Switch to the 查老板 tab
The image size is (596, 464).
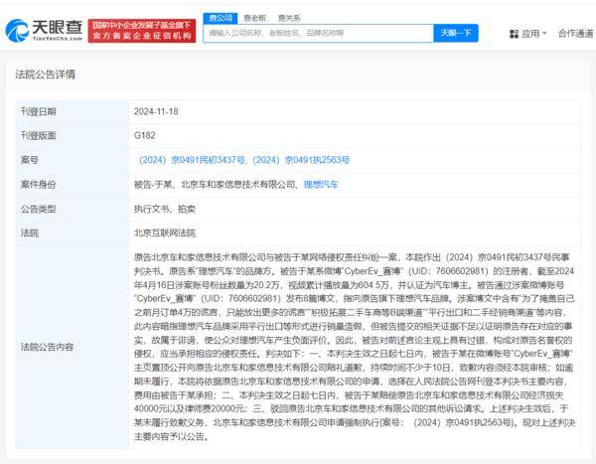[254, 18]
